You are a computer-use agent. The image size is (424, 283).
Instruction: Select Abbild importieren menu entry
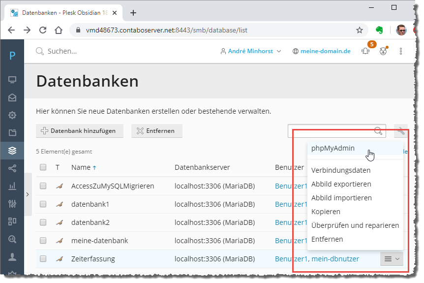coord(341,198)
